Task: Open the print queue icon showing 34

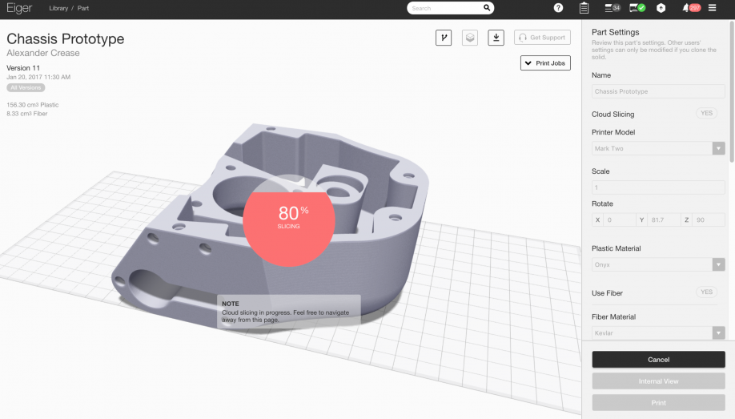Action: (612, 8)
